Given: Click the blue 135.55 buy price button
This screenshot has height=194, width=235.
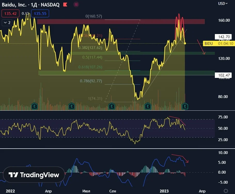Looking at the screenshot, I should coord(40,13).
